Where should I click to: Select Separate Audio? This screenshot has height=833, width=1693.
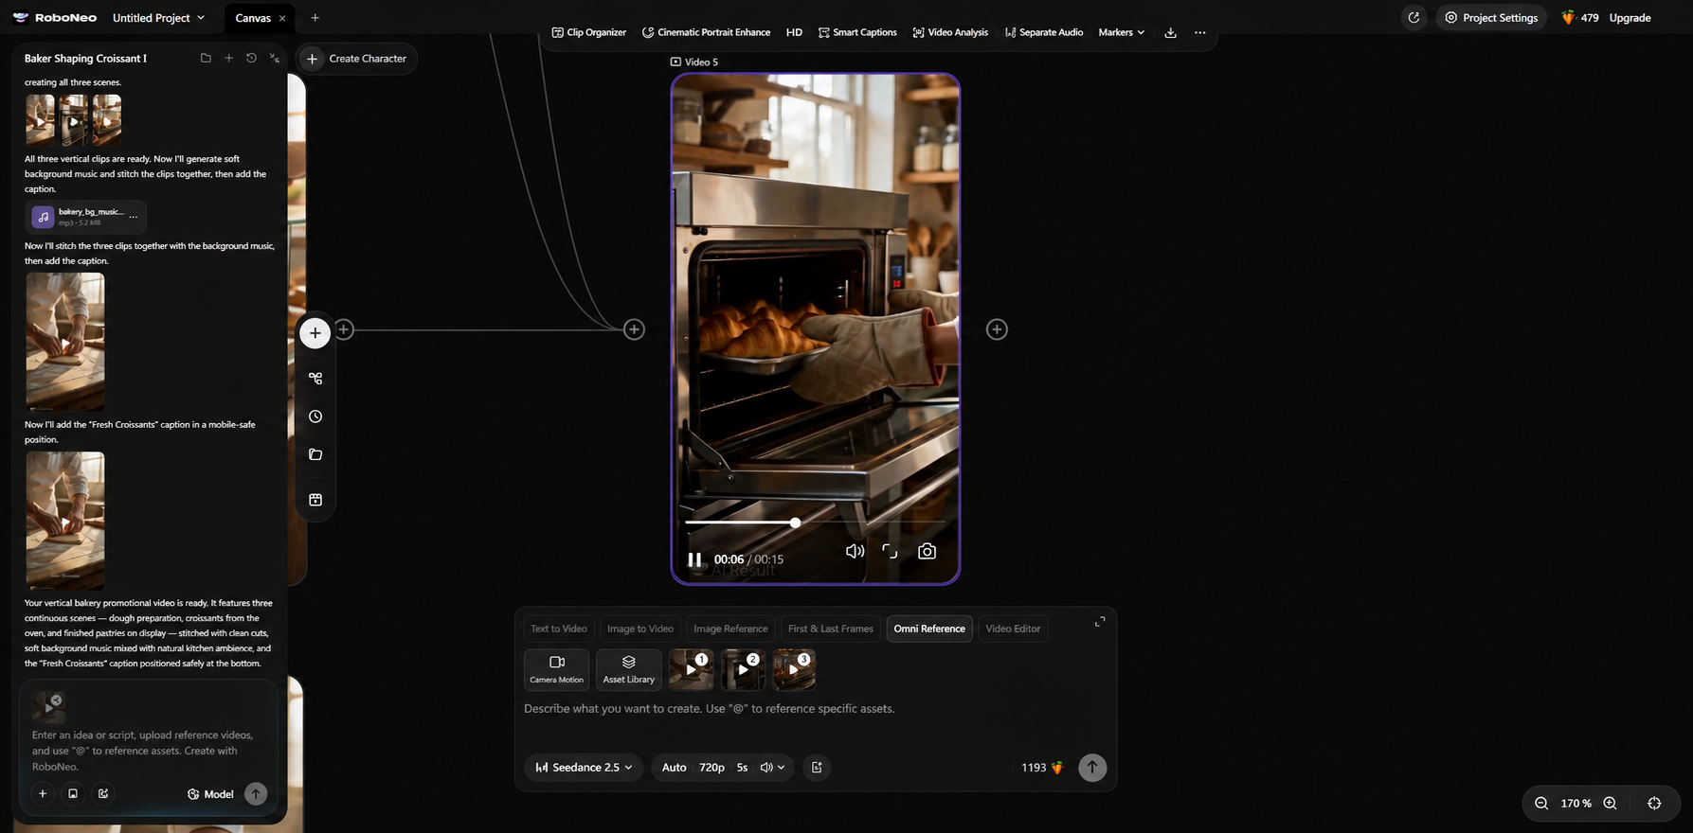pos(1044,32)
